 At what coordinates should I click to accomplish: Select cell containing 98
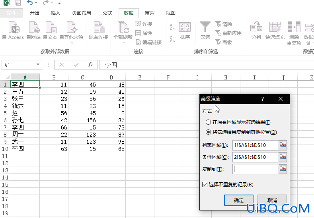pyautogui.click(x=111, y=142)
